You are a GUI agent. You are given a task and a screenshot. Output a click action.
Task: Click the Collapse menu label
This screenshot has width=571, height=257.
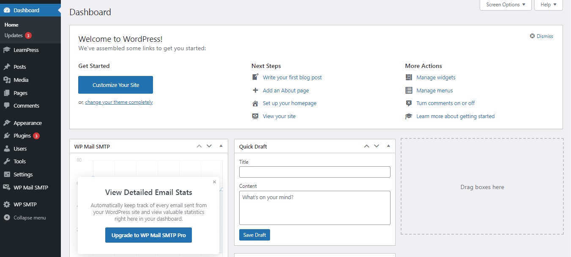click(x=30, y=218)
